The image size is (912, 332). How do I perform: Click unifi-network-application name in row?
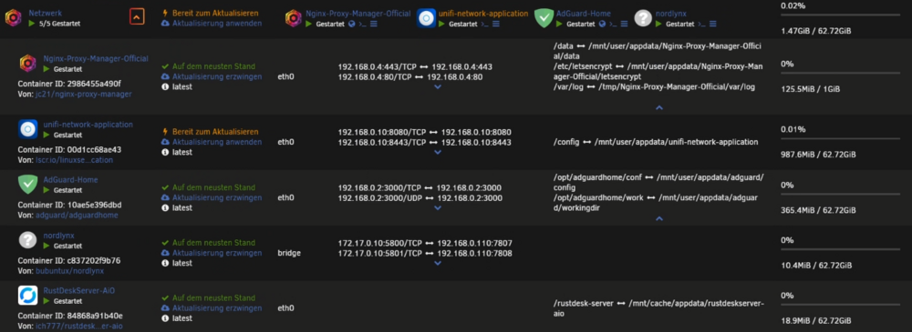click(88, 125)
